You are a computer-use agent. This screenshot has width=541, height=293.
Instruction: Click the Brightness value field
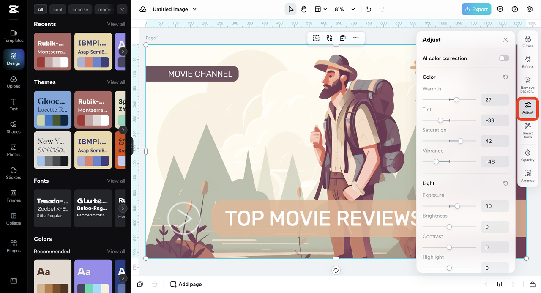tap(495, 227)
